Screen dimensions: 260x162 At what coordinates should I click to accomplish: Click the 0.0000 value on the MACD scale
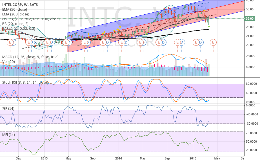pos(250,67)
